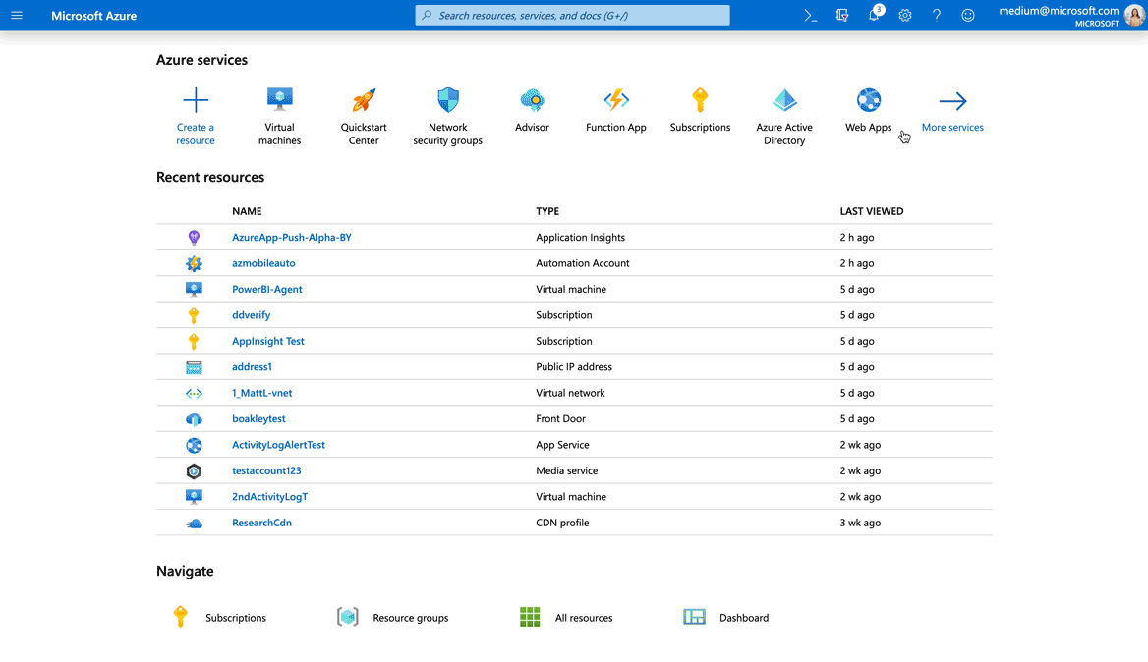Screen dimensions: 1148x662
Task: Click the address1 public IP icon
Action: tap(194, 367)
